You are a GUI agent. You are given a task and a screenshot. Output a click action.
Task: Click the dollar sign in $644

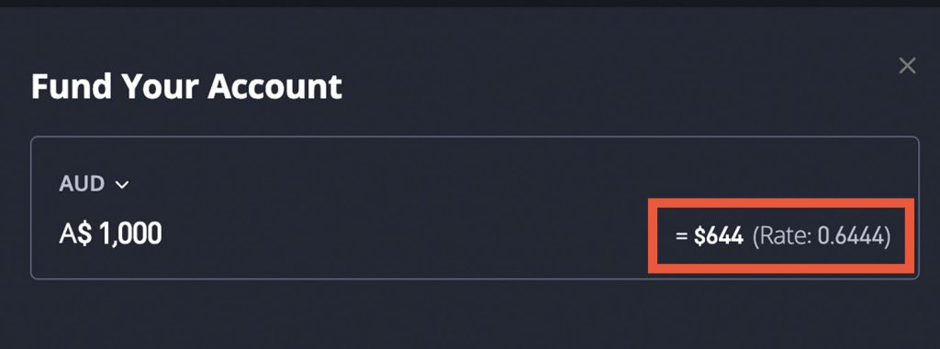(x=699, y=237)
